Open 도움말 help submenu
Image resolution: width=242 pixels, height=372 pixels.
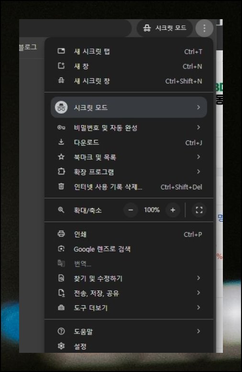(x=129, y=331)
